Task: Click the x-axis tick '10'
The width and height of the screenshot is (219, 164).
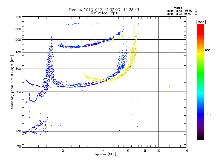Action: click(158, 151)
